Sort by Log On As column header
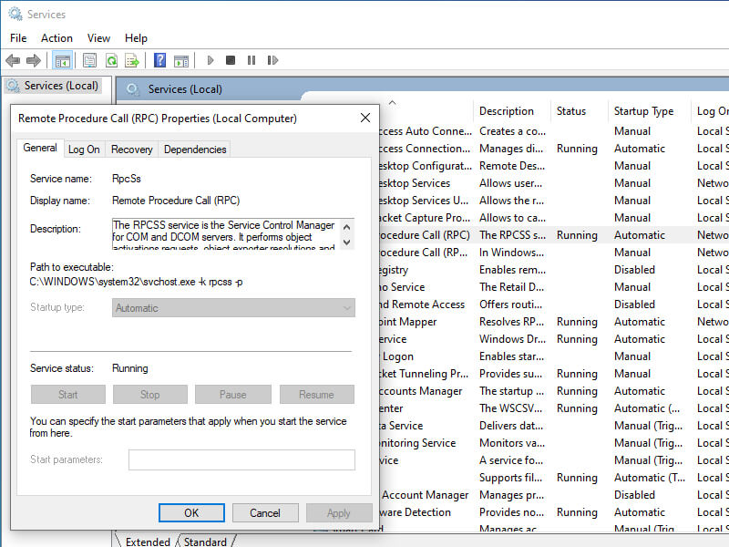This screenshot has height=547, width=729. point(712,111)
